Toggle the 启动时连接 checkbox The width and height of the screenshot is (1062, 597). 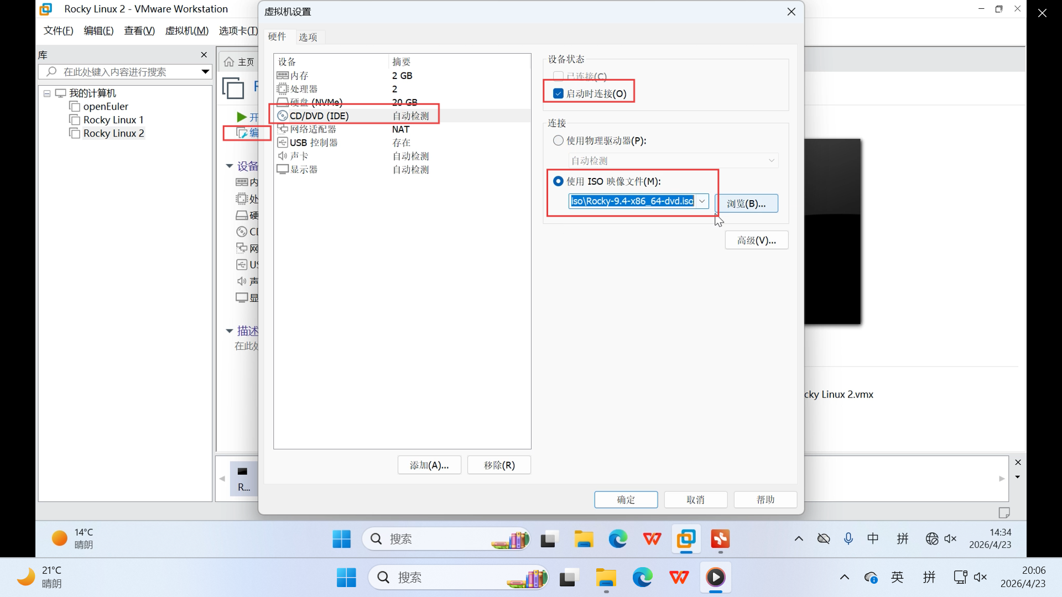pyautogui.click(x=558, y=93)
